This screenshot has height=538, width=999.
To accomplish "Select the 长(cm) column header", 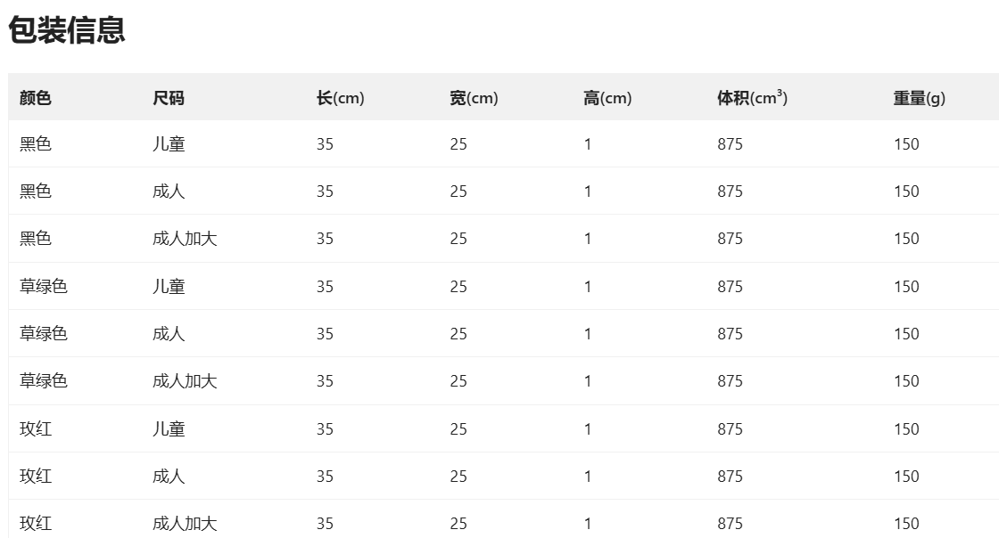I will click(340, 98).
